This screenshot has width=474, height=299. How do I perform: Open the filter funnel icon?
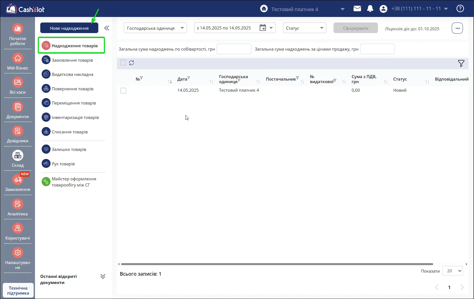pyautogui.click(x=461, y=63)
